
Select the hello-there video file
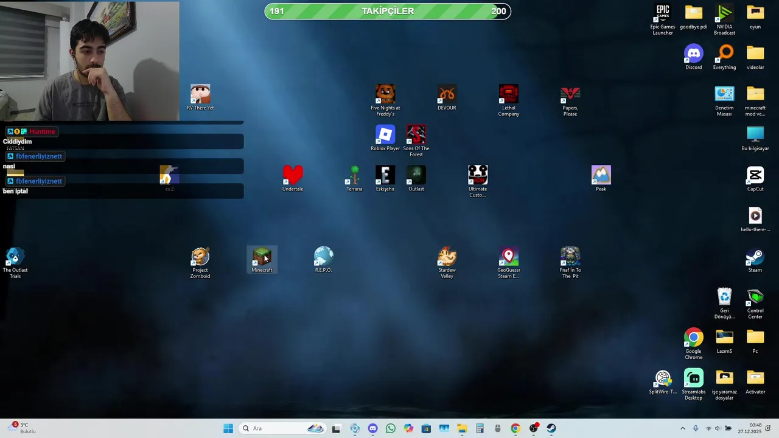tap(755, 220)
